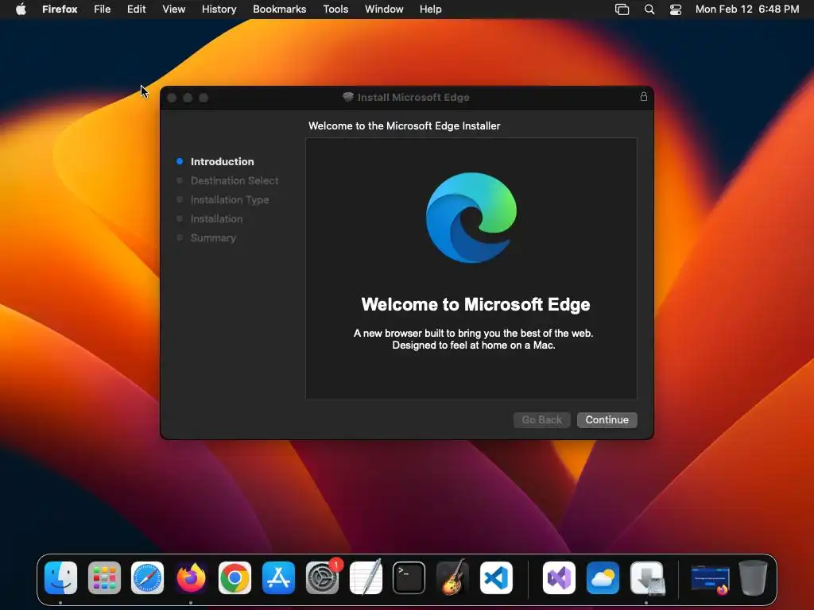Viewport: 814px width, 610px height.
Task: Launch Terminal from the Dock
Action: (x=409, y=577)
